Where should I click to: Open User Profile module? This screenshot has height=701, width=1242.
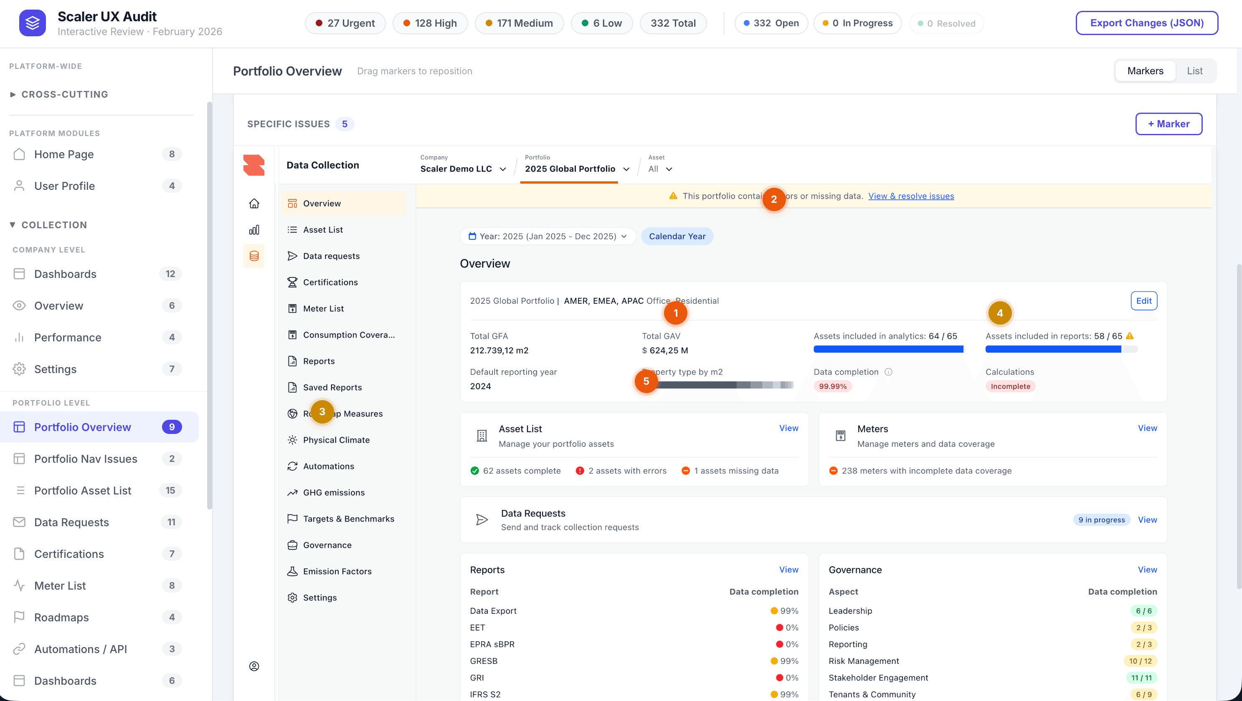coord(99,186)
